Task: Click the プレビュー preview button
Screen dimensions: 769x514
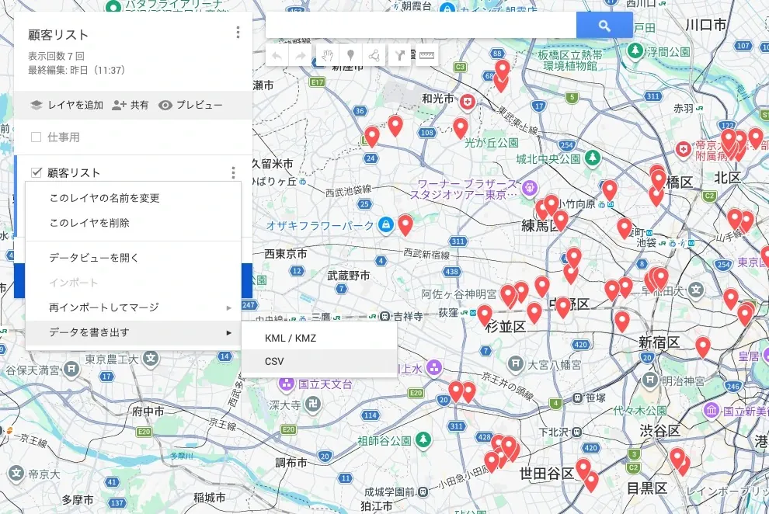Action: click(x=190, y=105)
